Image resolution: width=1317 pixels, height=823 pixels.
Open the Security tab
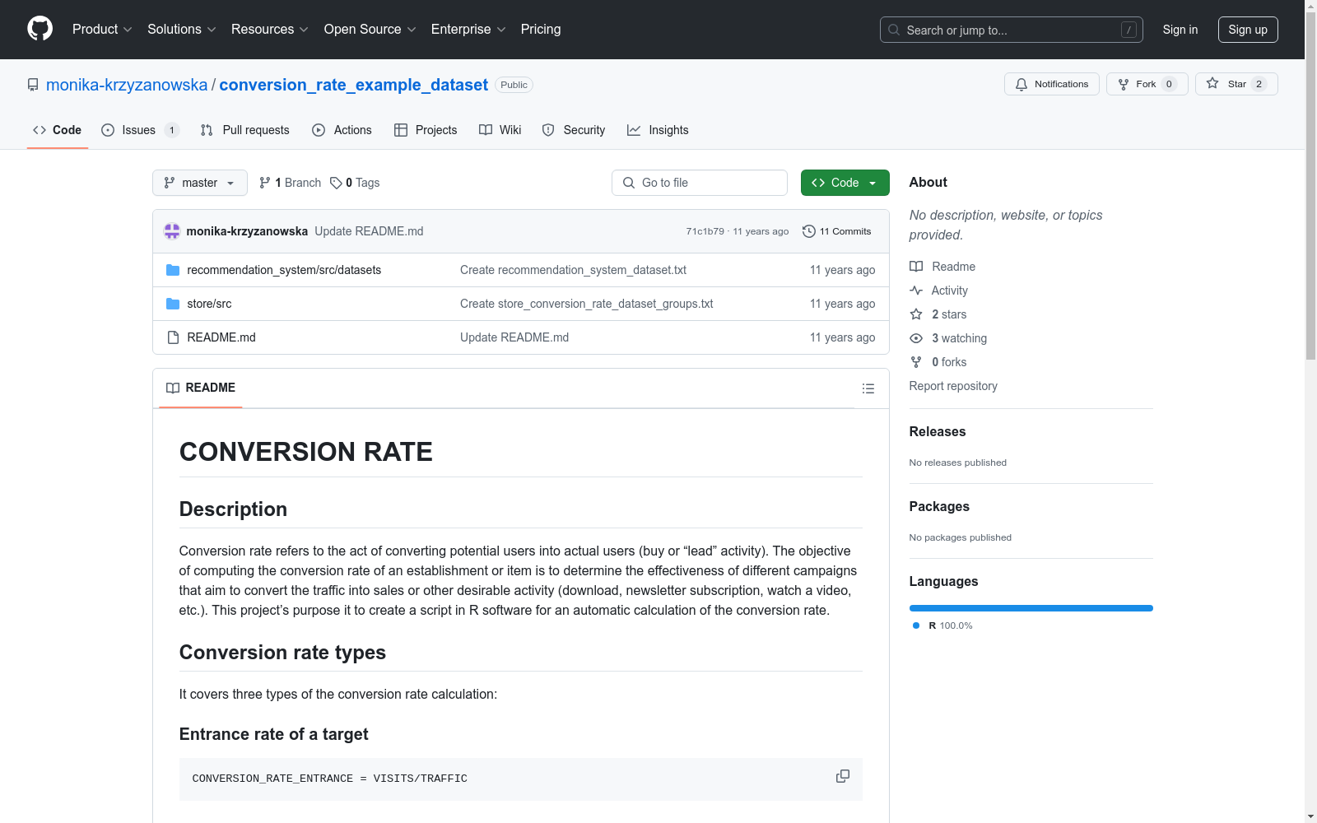574,130
